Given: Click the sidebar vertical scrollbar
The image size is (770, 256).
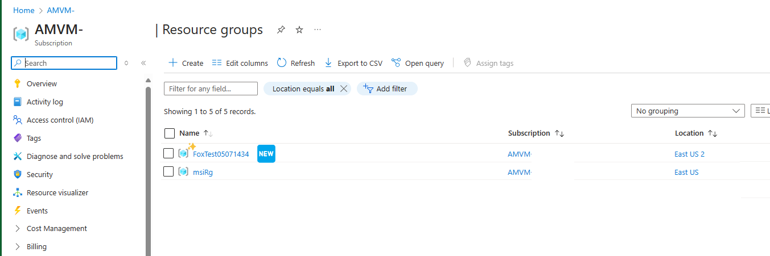Looking at the screenshot, I should [x=148, y=170].
